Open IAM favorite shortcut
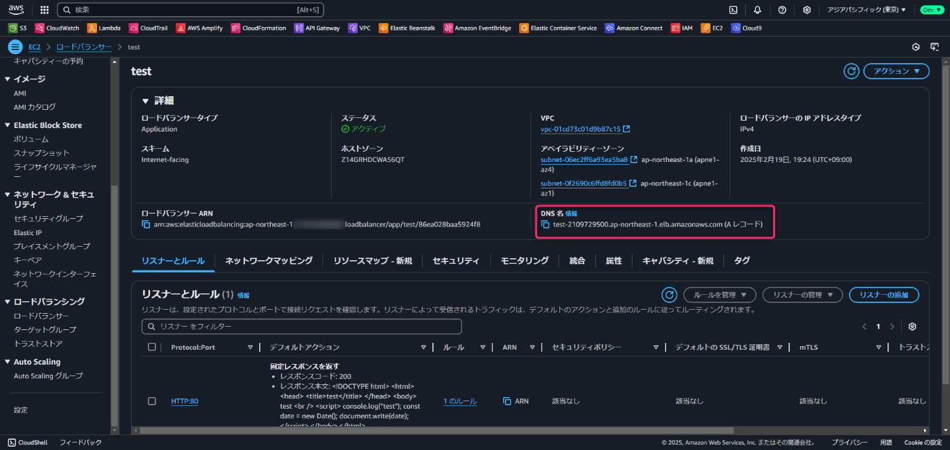 [682, 28]
